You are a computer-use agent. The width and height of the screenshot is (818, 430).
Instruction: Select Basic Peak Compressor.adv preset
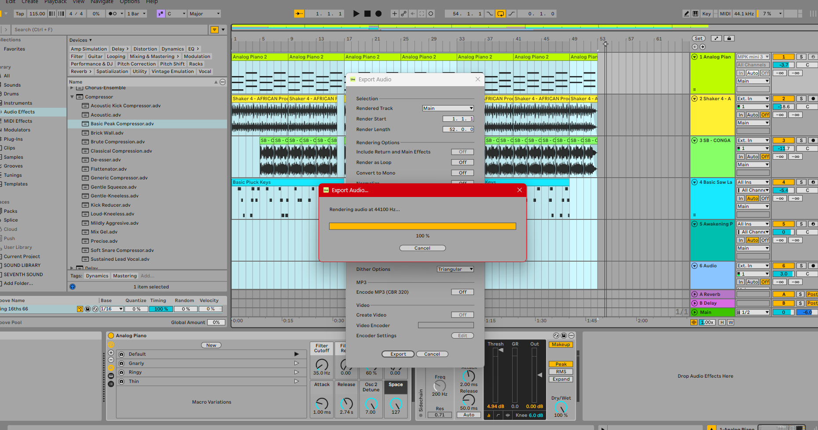pyautogui.click(x=122, y=124)
